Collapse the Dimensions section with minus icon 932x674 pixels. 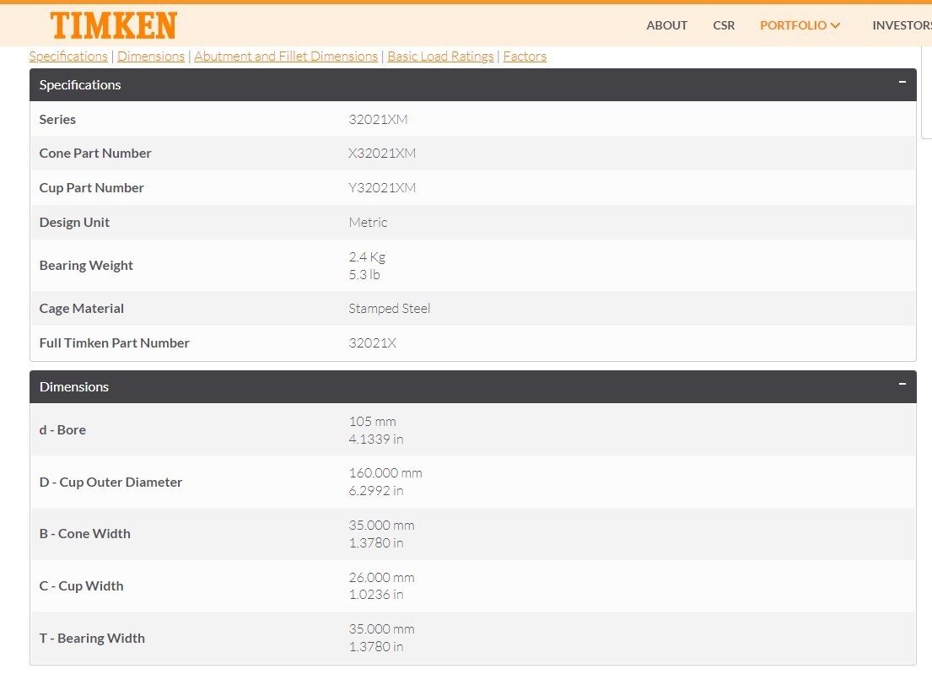[902, 384]
